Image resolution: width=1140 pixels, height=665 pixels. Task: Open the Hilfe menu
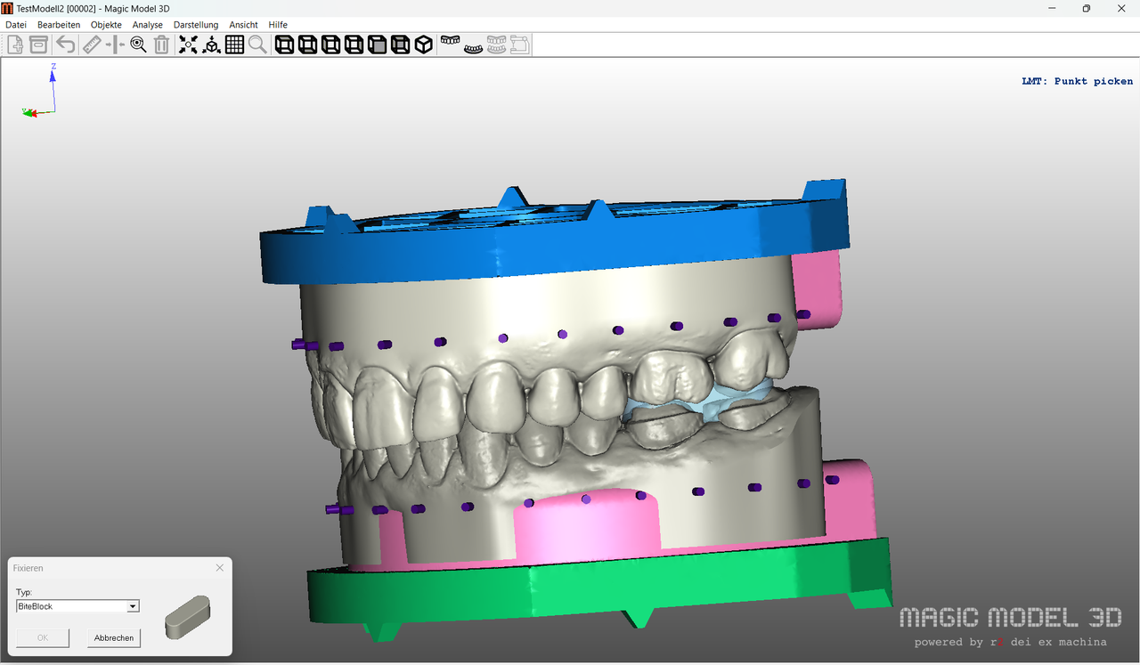tap(278, 25)
